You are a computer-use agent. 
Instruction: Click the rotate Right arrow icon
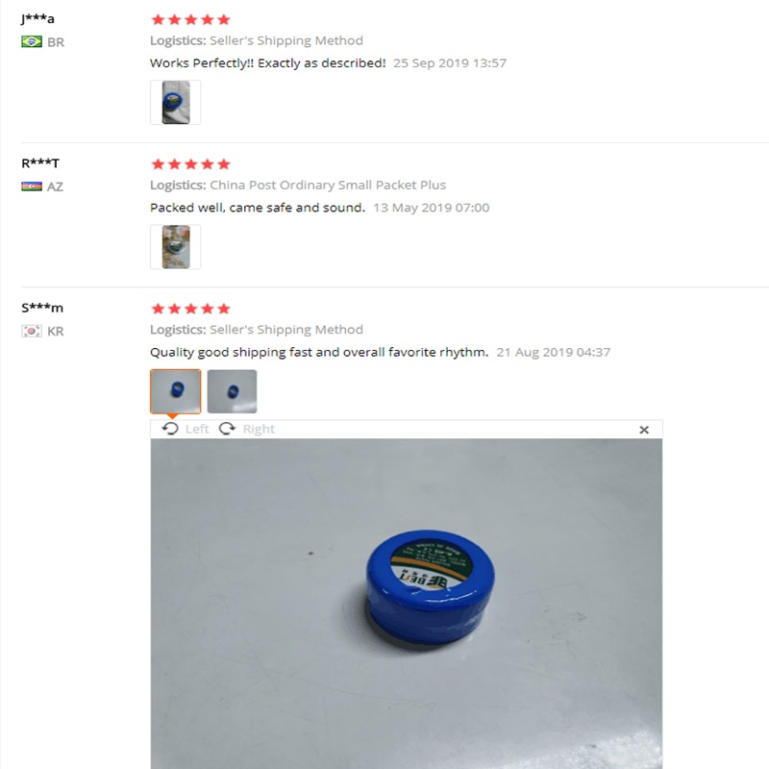[227, 429]
